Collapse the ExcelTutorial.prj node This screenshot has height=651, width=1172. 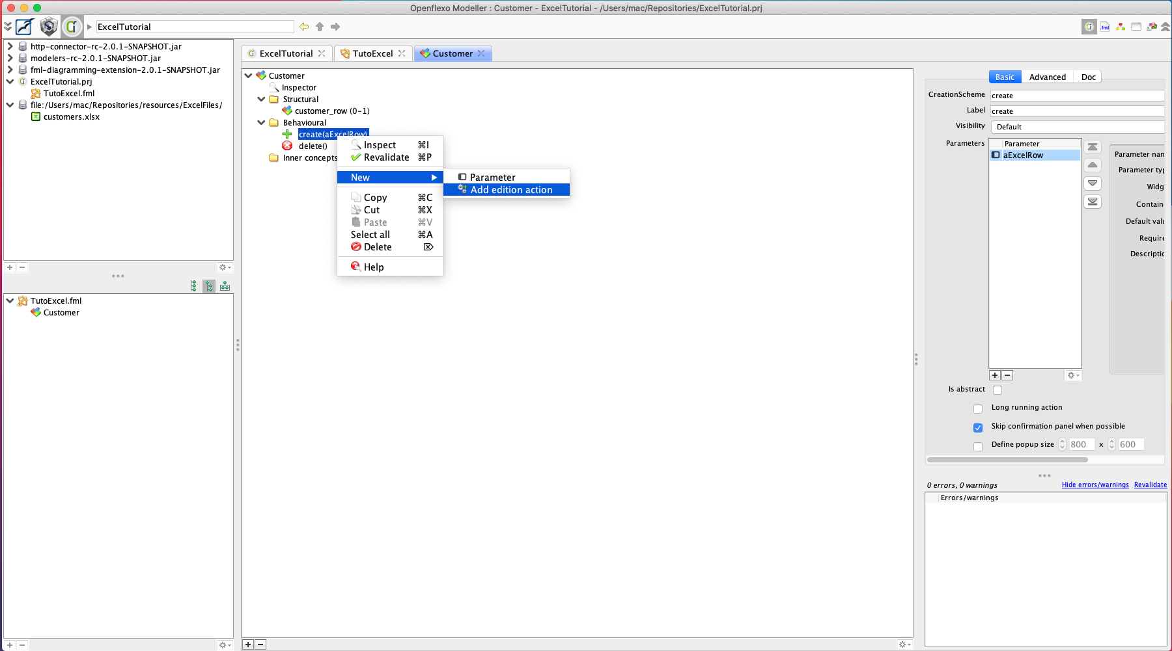[10, 81]
